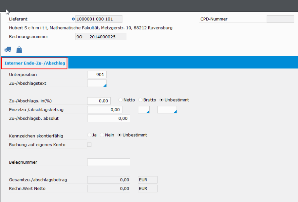
Task: Click the Zu-/Abschlags. in(%) value field
Action: (99, 101)
